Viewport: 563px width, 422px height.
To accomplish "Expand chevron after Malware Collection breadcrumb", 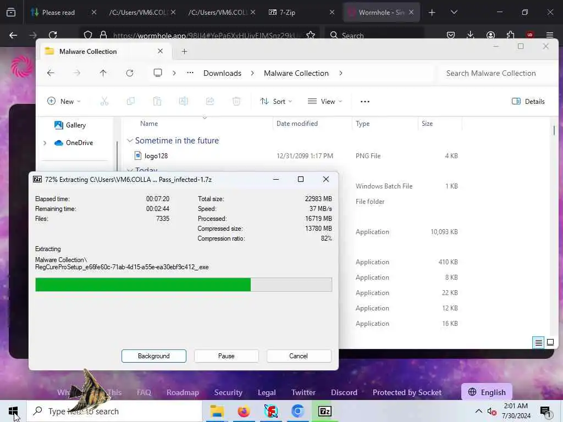I will (341, 73).
